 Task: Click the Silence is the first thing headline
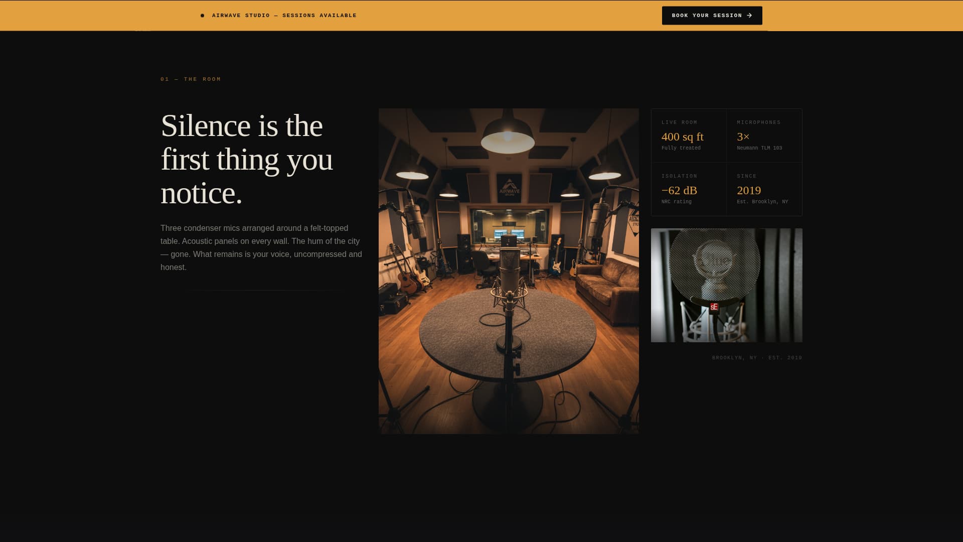coord(246,159)
